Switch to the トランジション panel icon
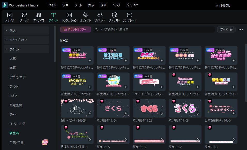 click(69, 17)
